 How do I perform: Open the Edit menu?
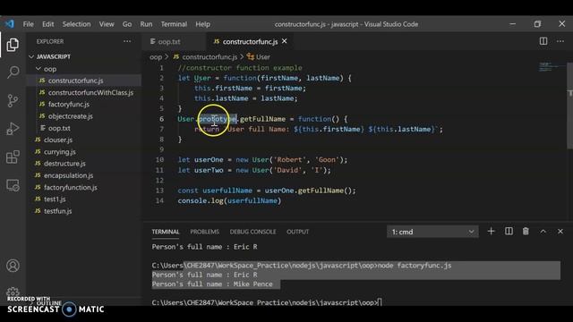click(47, 24)
